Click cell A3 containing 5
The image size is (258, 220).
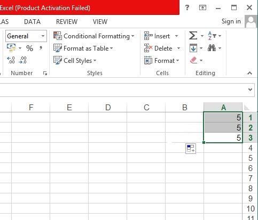tap(223, 138)
